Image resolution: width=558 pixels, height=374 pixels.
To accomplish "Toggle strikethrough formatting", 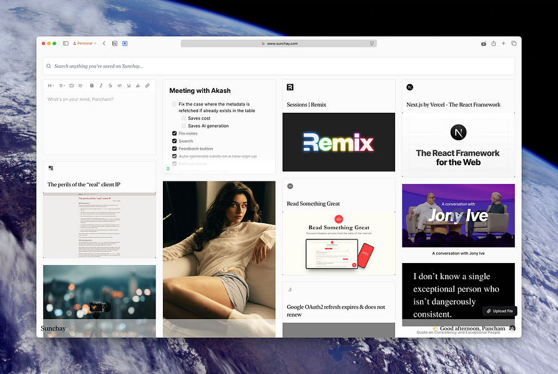I will click(x=110, y=85).
